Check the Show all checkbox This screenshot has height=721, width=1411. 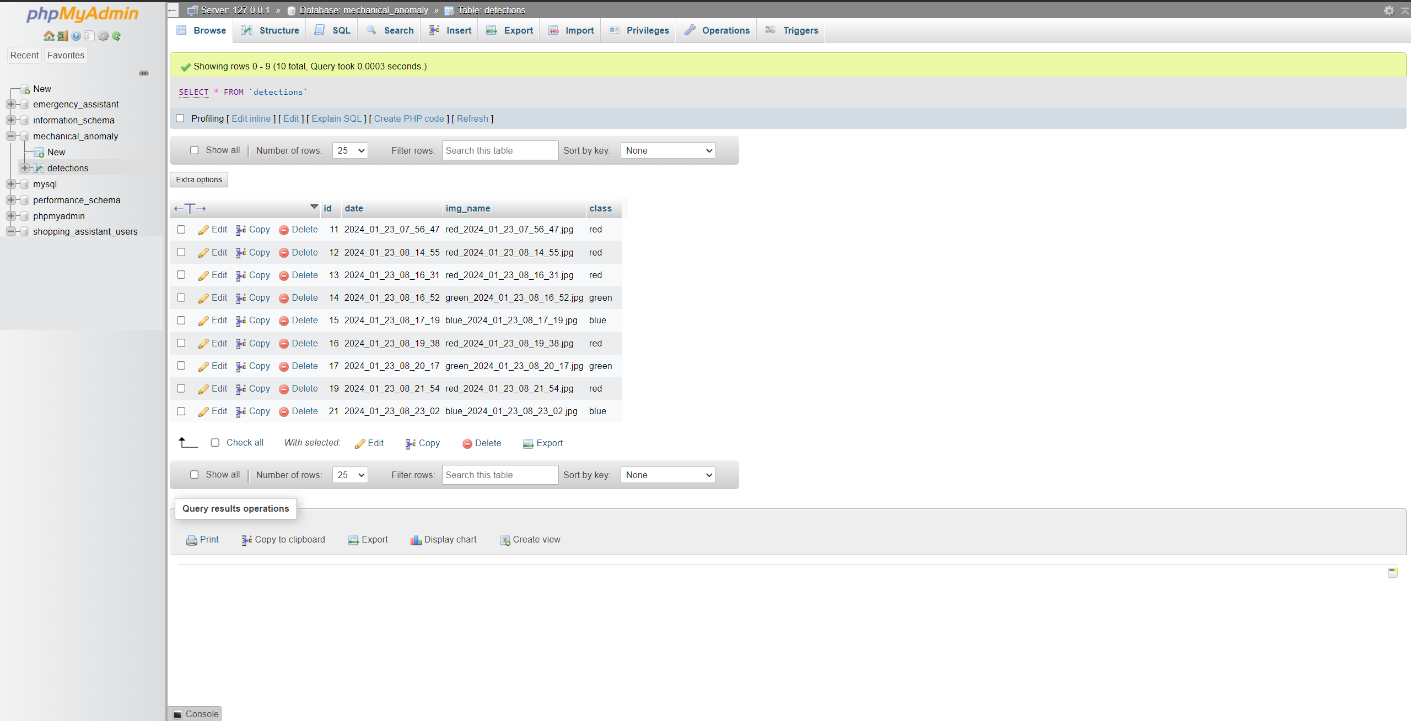coord(193,150)
